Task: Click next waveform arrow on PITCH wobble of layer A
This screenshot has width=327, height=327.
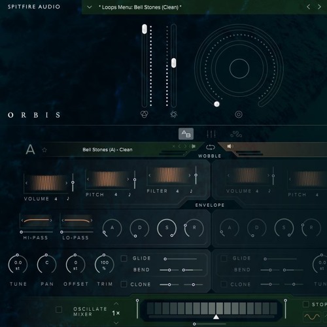Action: (128, 179)
